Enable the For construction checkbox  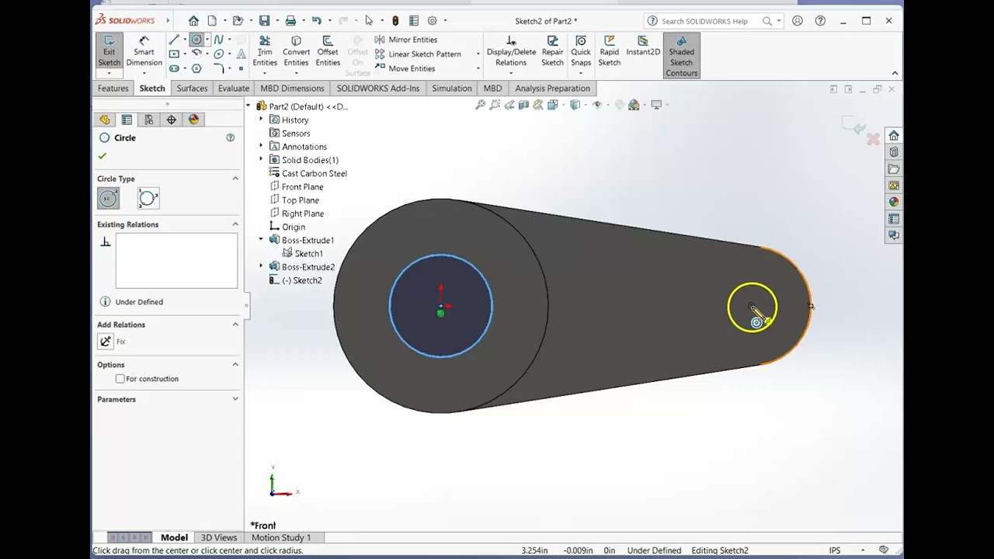click(120, 379)
